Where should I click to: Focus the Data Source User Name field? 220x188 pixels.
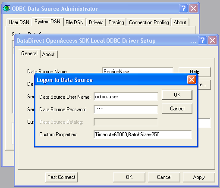coord(126,97)
